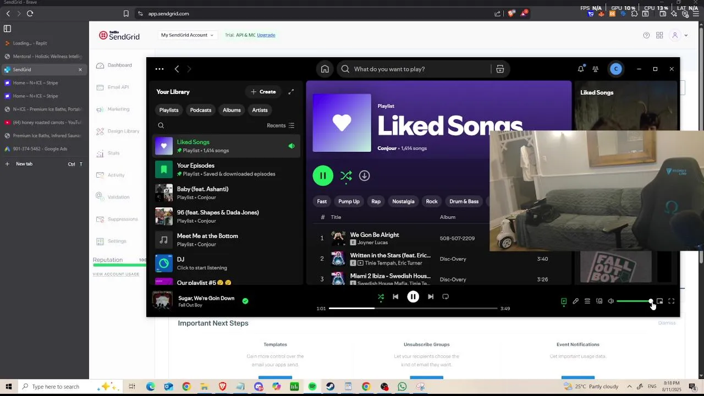The width and height of the screenshot is (704, 396).
Task: Expand Your Library to full view
Action: [291, 92]
